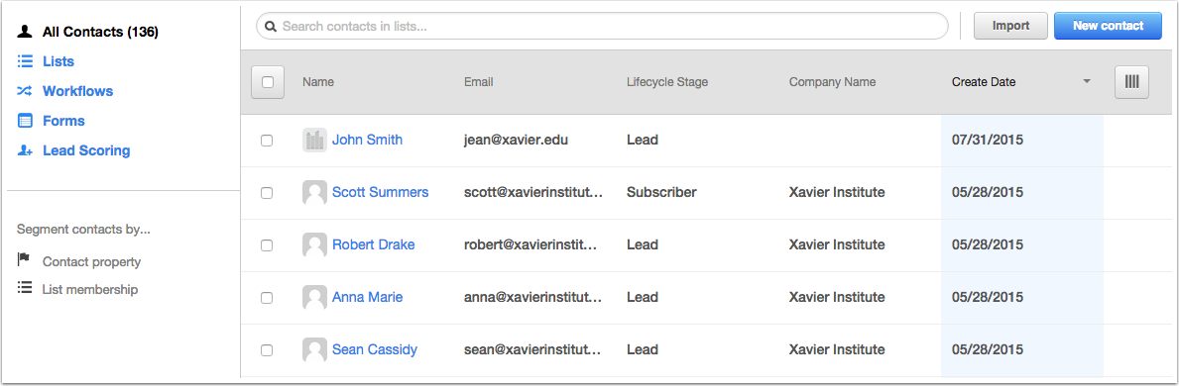Screen dimensions: 1179x386
Task: Go to Lists in sidebar
Action: tap(59, 61)
